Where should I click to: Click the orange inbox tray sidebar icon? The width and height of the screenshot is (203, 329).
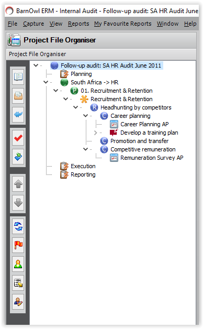[18, 96]
